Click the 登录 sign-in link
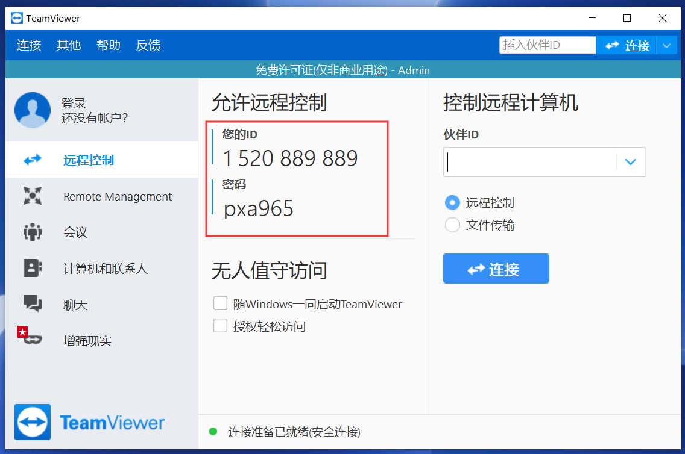685x454 pixels. 74,104
